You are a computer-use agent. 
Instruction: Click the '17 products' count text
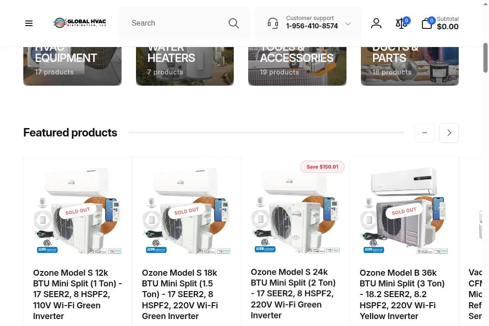click(x=54, y=72)
